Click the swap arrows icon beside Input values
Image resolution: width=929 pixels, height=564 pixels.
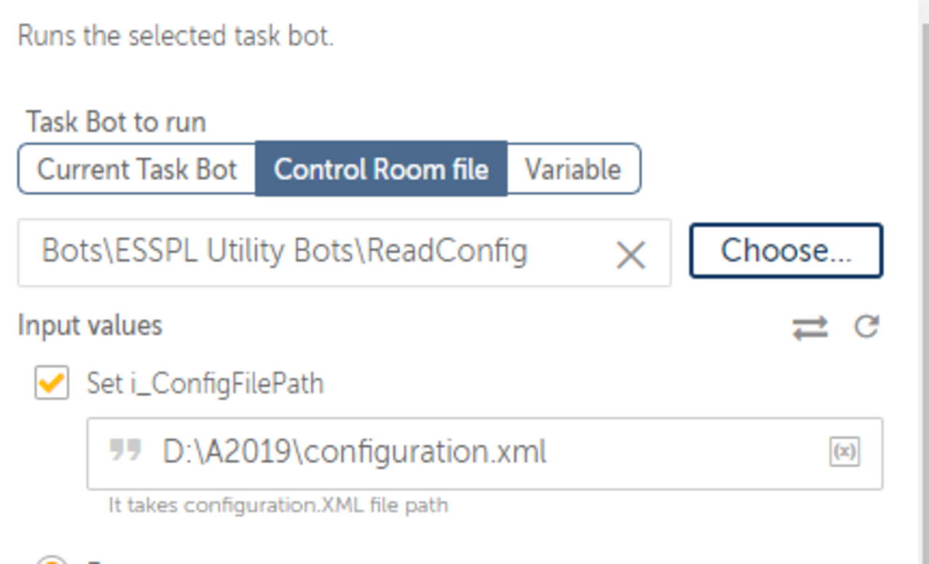pos(810,327)
